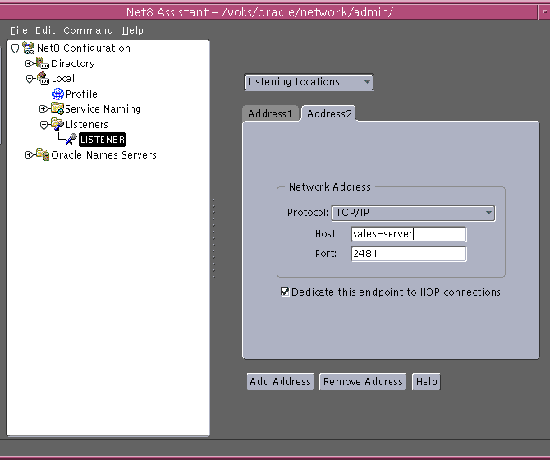
Task: Select the Listeners tree label
Action: [x=87, y=125]
